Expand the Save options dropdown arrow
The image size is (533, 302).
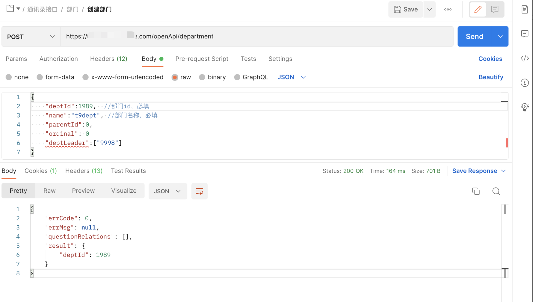(429, 9)
